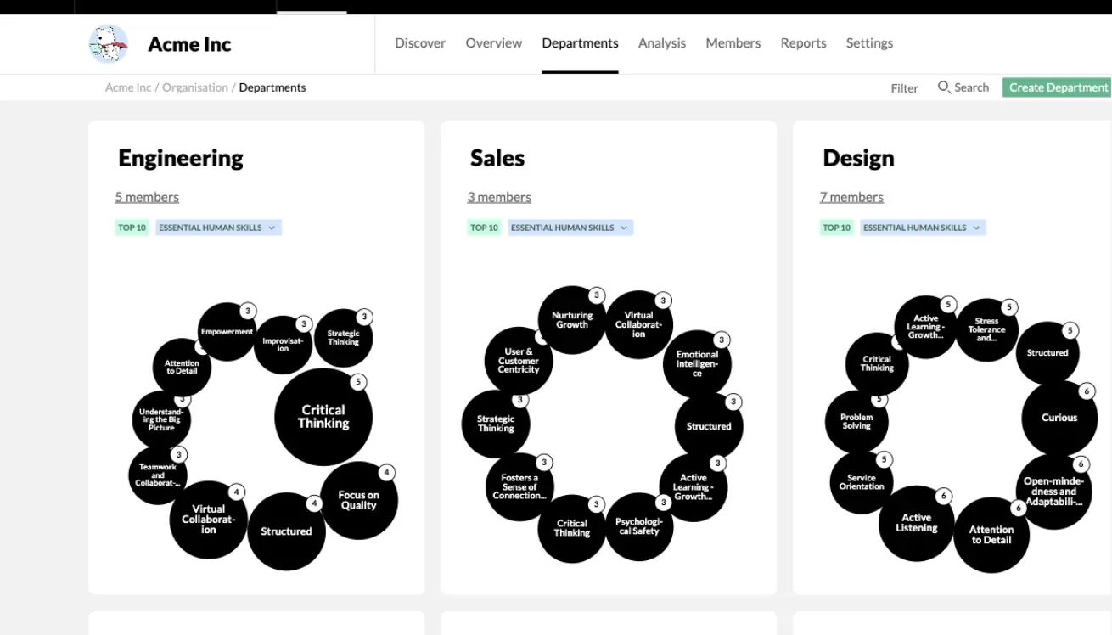Select the Reports tab
1112x635 pixels.
coord(804,43)
